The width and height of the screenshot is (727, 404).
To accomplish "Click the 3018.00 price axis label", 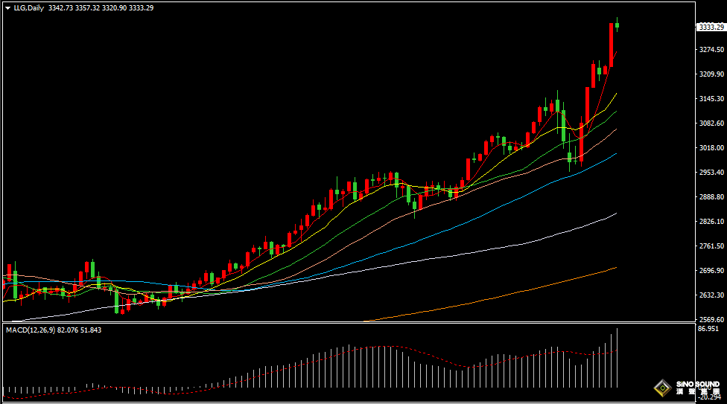I will [x=711, y=148].
